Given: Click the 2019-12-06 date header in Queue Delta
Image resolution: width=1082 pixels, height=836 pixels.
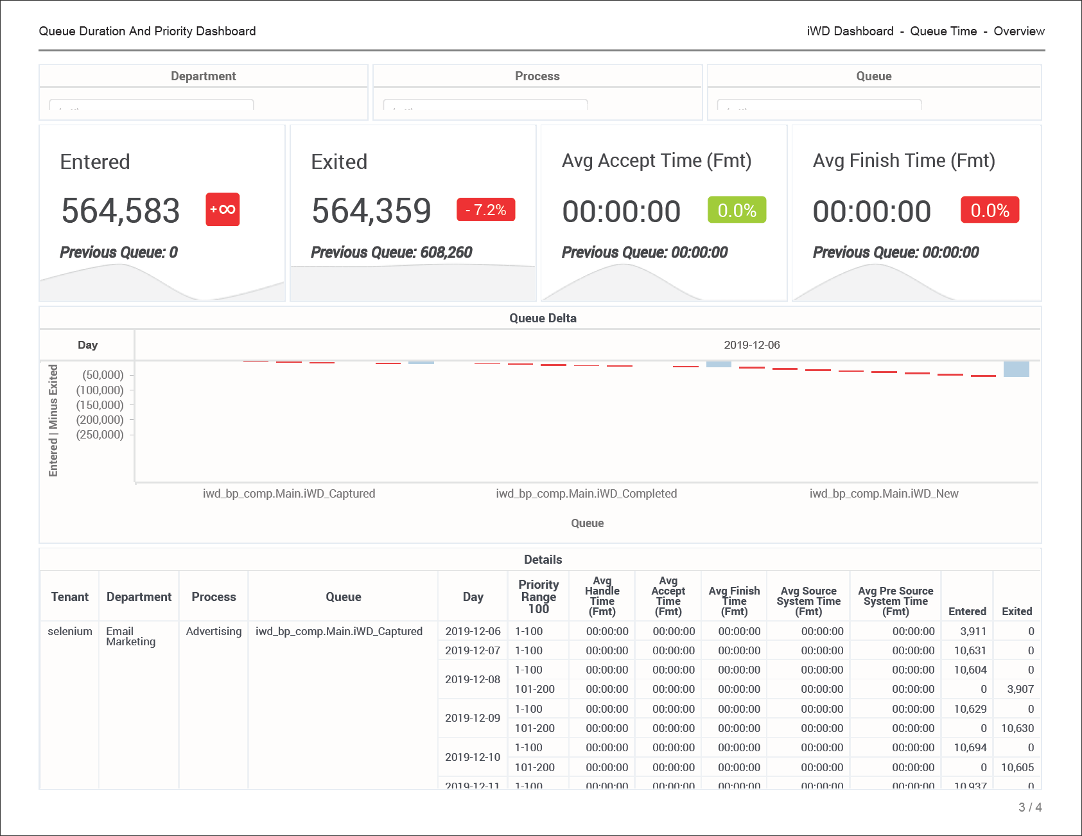Looking at the screenshot, I should tap(751, 345).
